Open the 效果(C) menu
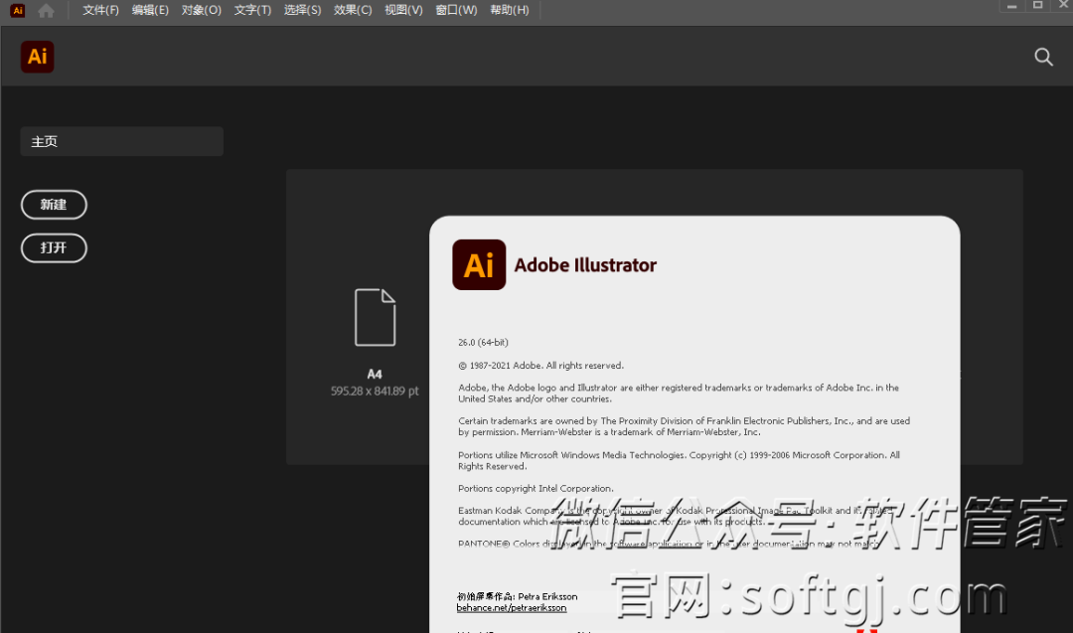The width and height of the screenshot is (1073, 633). (x=353, y=10)
